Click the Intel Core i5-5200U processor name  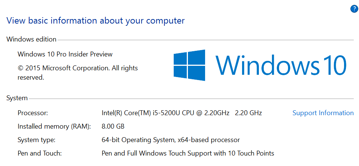tap(165, 113)
